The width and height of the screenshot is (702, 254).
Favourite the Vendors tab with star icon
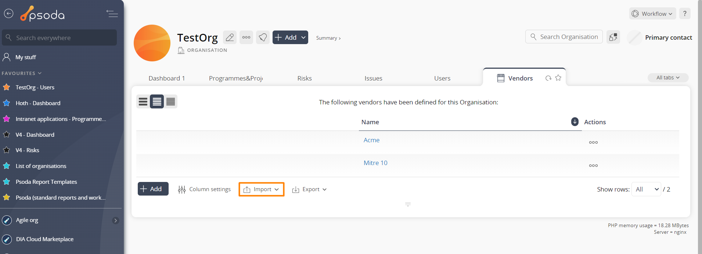(558, 78)
